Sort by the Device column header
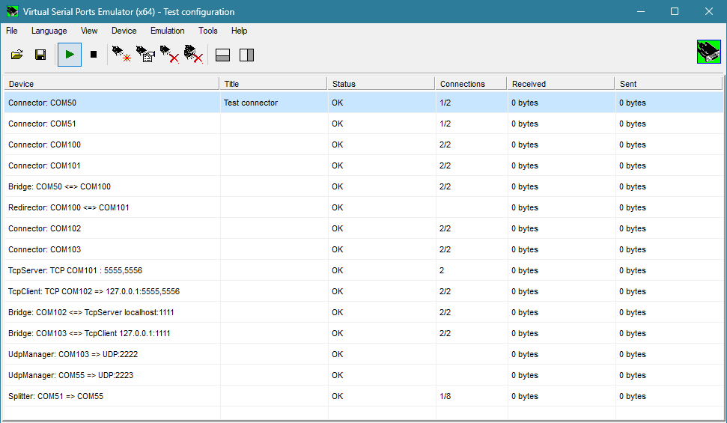This screenshot has width=727, height=423. point(112,84)
